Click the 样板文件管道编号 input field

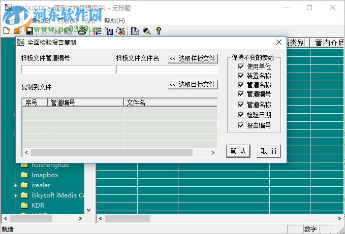point(68,70)
